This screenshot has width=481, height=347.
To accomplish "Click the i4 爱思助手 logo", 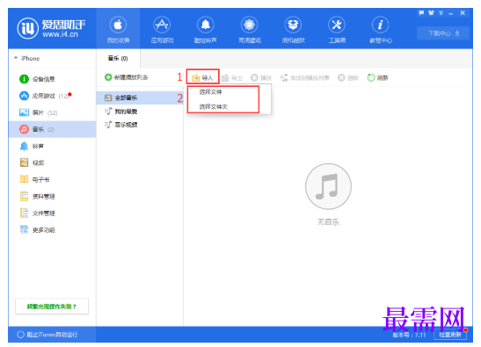I will 51,28.
